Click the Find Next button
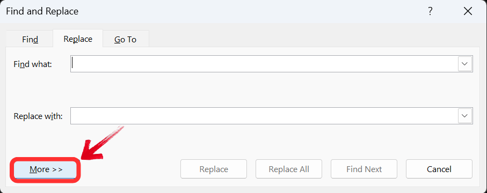This screenshot has height=193, width=487. (364, 169)
